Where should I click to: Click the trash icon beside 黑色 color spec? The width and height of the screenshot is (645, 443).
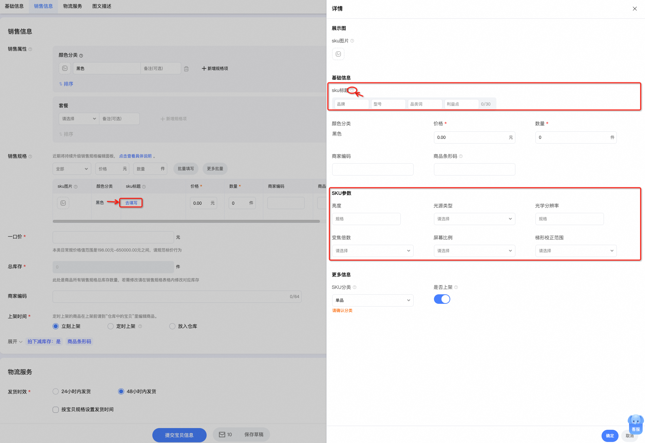pos(186,69)
